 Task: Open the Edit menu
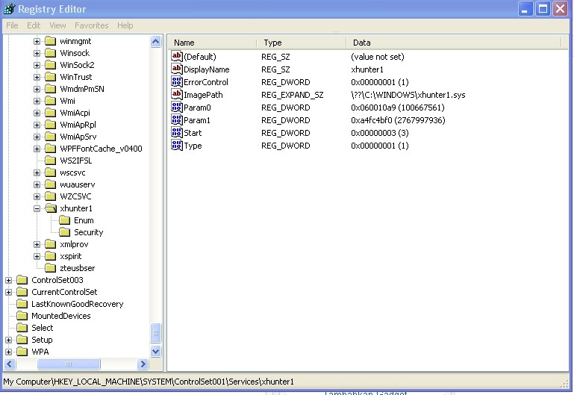34,25
